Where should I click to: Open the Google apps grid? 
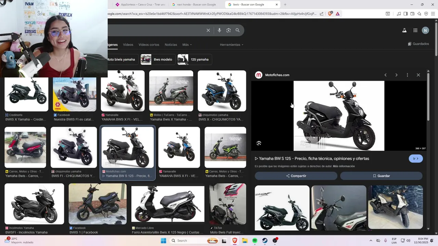[x=415, y=30]
